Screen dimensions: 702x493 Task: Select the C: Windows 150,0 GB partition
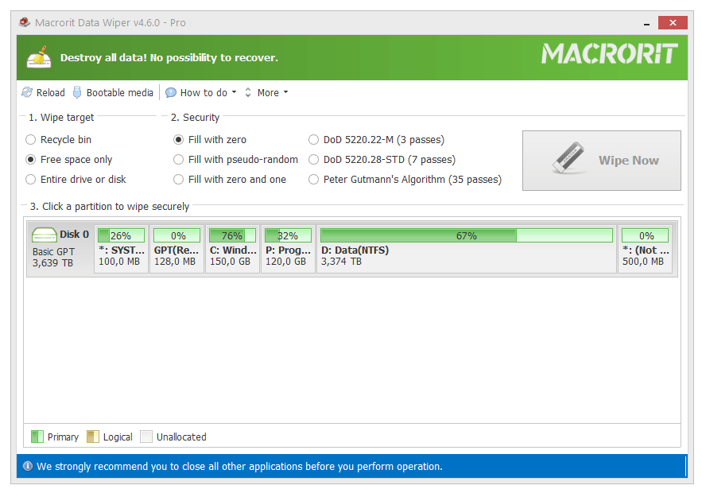[232, 249]
